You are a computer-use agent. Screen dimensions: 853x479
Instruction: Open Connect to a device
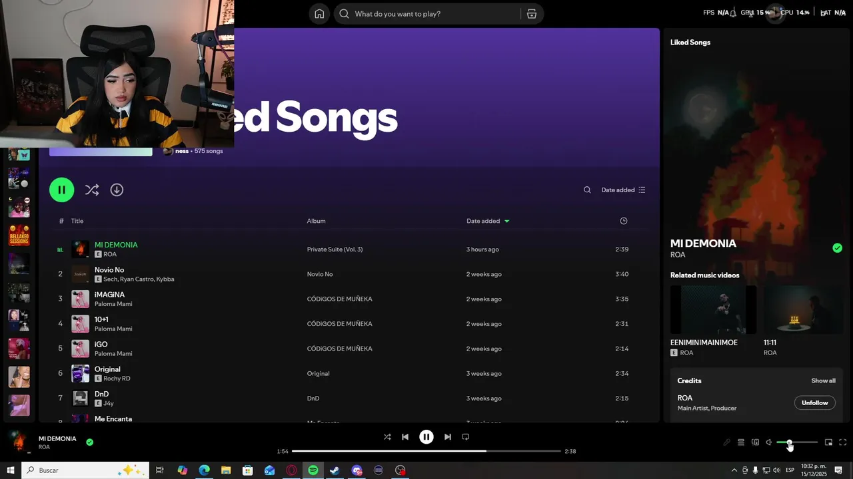[755, 442]
